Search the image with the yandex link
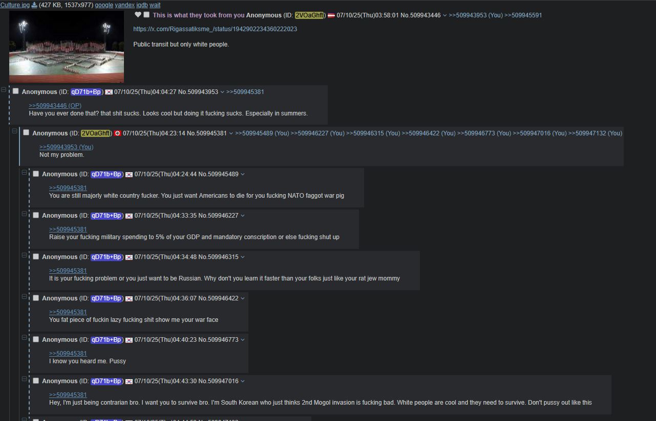The width and height of the screenshot is (656, 421). [x=124, y=5]
